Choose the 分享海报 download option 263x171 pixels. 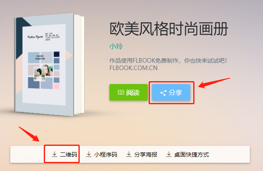pos(142,154)
